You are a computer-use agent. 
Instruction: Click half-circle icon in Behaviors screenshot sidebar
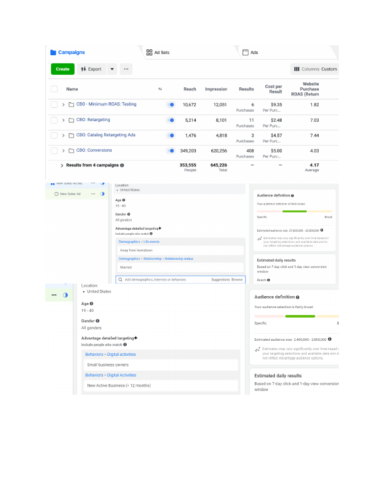tap(65, 295)
